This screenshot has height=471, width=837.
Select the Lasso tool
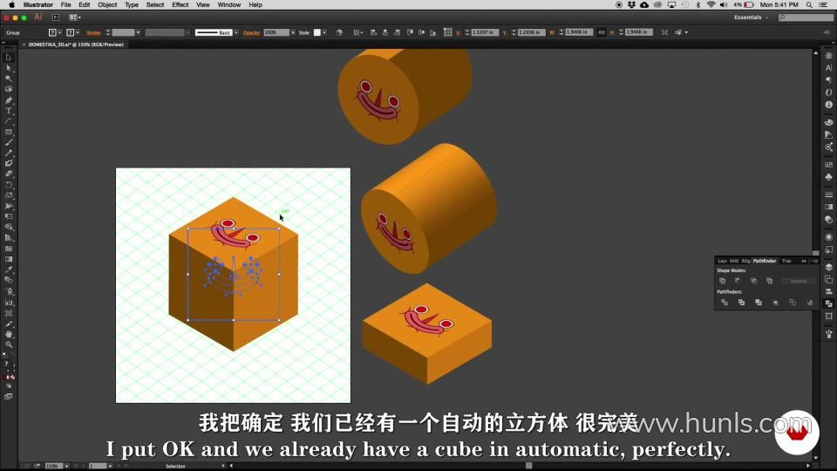pyautogui.click(x=9, y=90)
